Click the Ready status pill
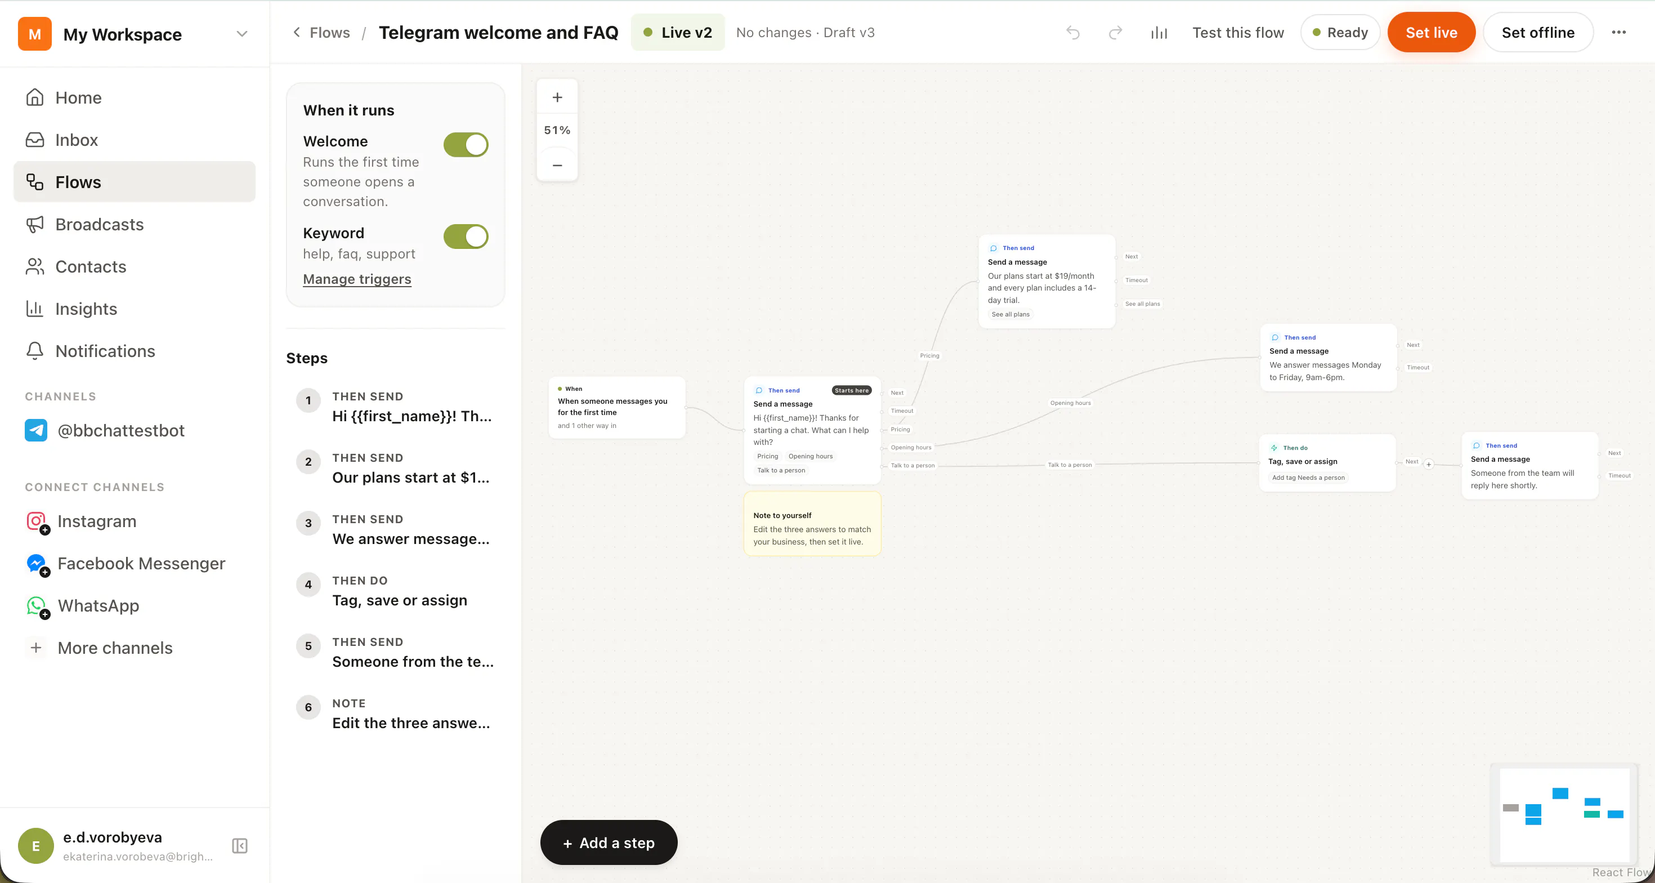Image resolution: width=1655 pixels, height=883 pixels. point(1340,33)
